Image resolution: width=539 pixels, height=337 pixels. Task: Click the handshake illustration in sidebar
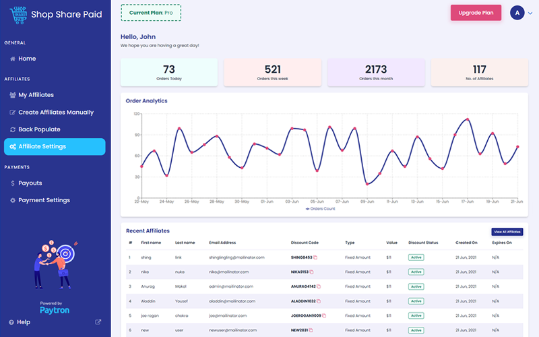click(55, 264)
